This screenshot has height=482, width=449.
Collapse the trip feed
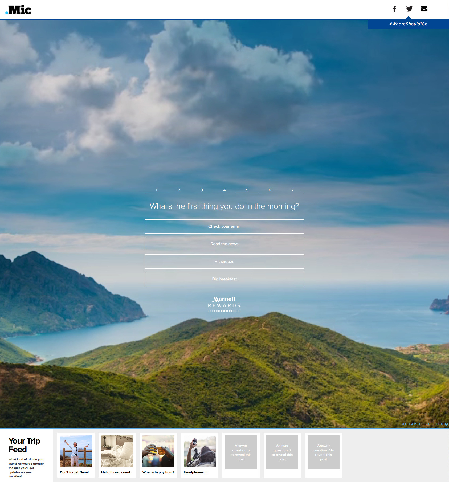point(423,424)
